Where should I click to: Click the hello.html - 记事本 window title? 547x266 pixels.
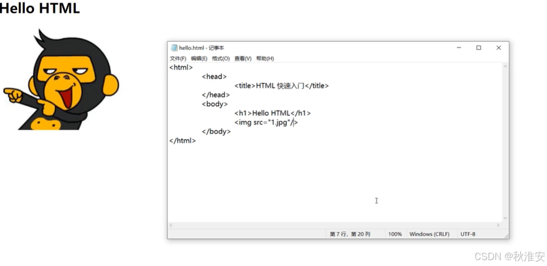point(201,48)
